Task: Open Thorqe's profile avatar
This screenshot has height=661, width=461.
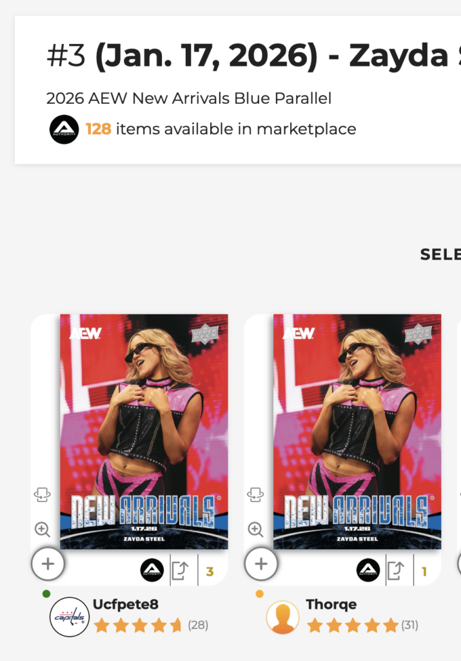Action: click(283, 617)
